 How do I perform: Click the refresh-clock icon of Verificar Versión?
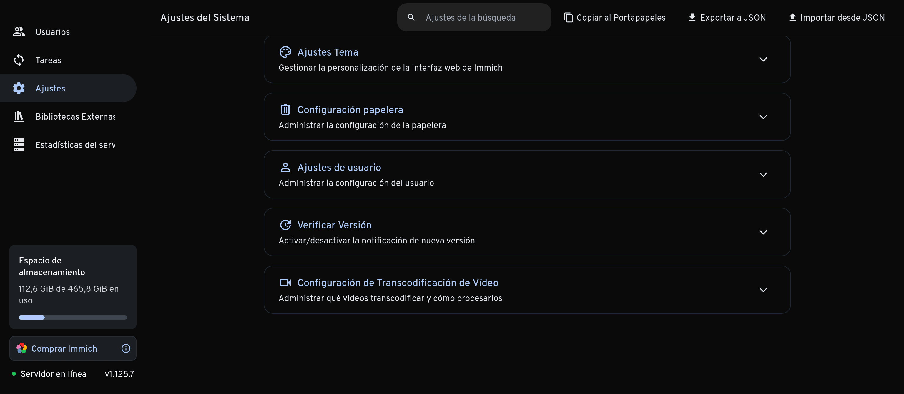click(285, 225)
